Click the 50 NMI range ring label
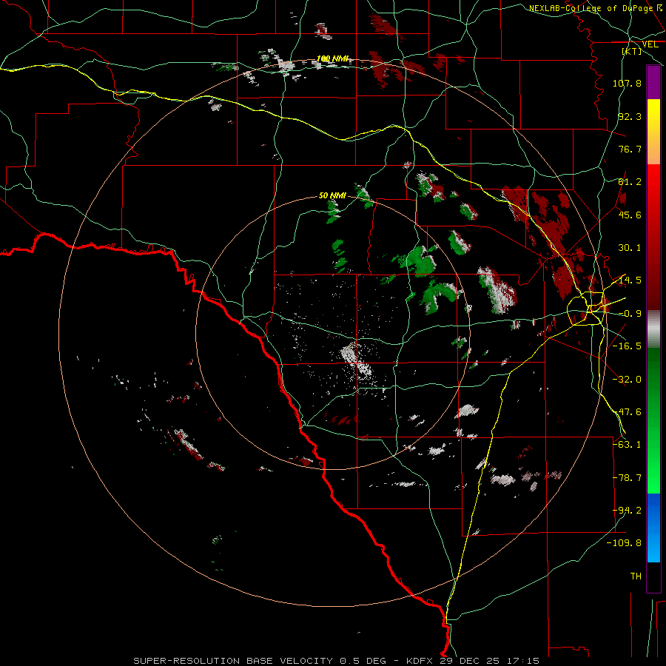This screenshot has height=666, width=666. point(332,195)
